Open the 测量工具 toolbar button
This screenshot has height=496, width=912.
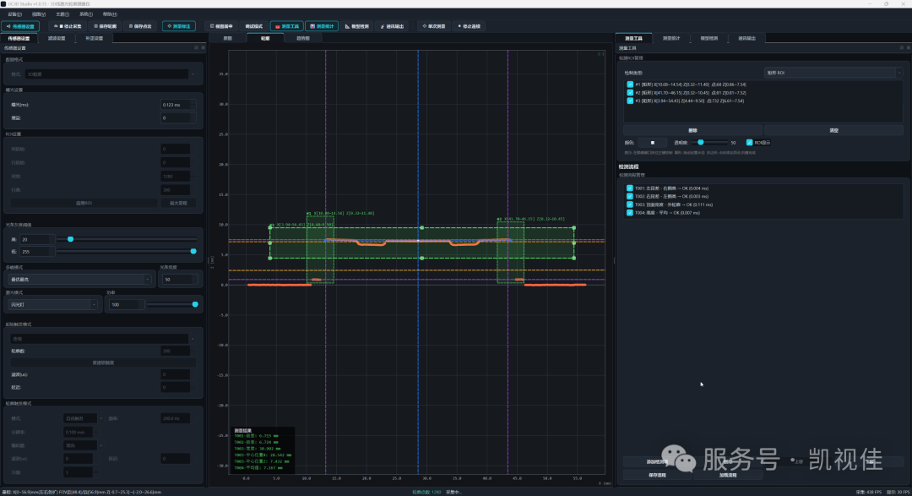point(287,26)
